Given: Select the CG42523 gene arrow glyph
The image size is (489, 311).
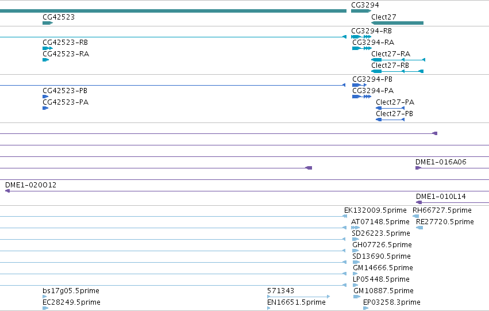Looking at the screenshot, I should pyautogui.click(x=48, y=23).
